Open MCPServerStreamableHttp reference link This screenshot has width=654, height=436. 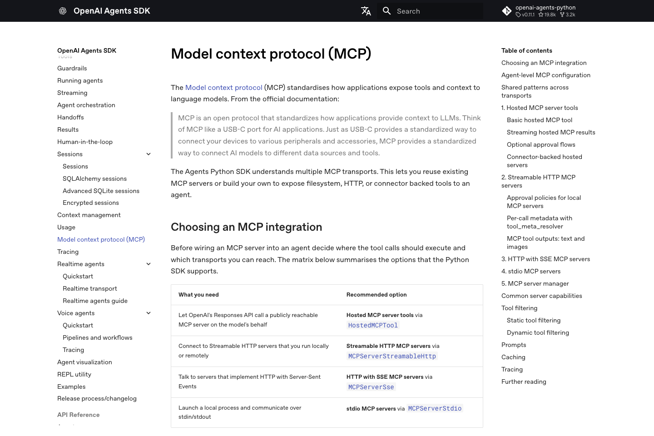(392, 356)
